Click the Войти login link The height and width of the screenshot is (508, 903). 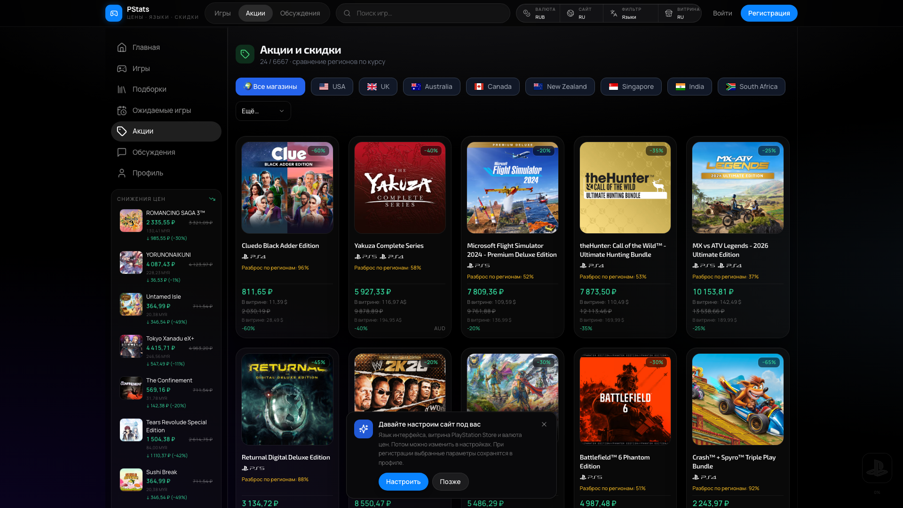722,13
